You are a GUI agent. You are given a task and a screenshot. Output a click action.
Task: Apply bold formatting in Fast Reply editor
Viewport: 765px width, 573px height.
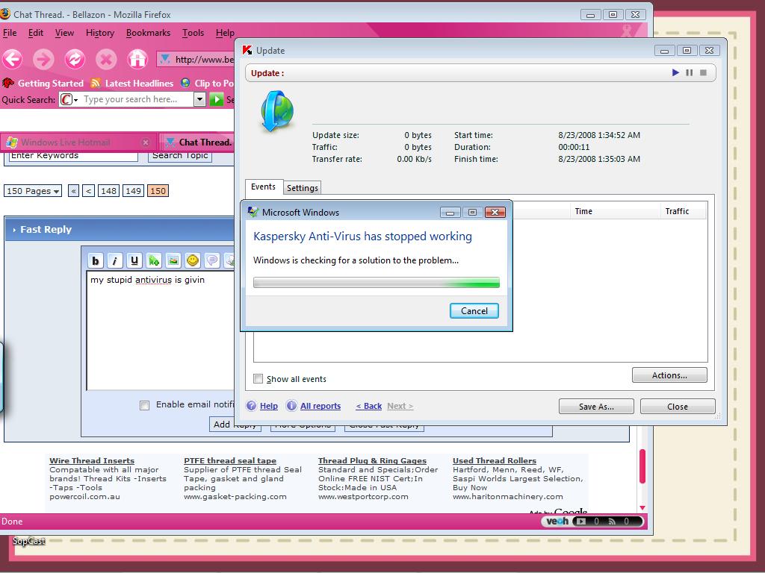tap(96, 260)
